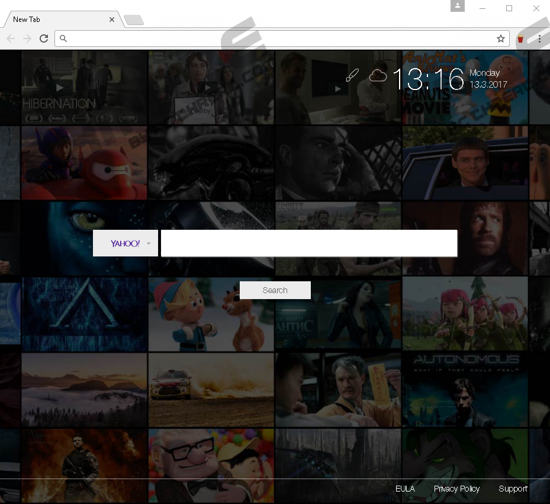Open the rally car thumbnail
This screenshot has height=504, width=550.
coord(211,390)
